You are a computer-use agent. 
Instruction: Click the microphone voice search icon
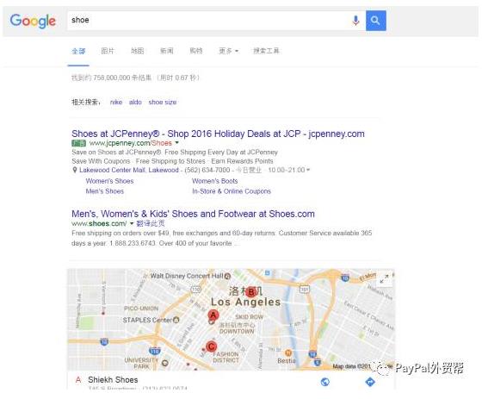(x=355, y=21)
